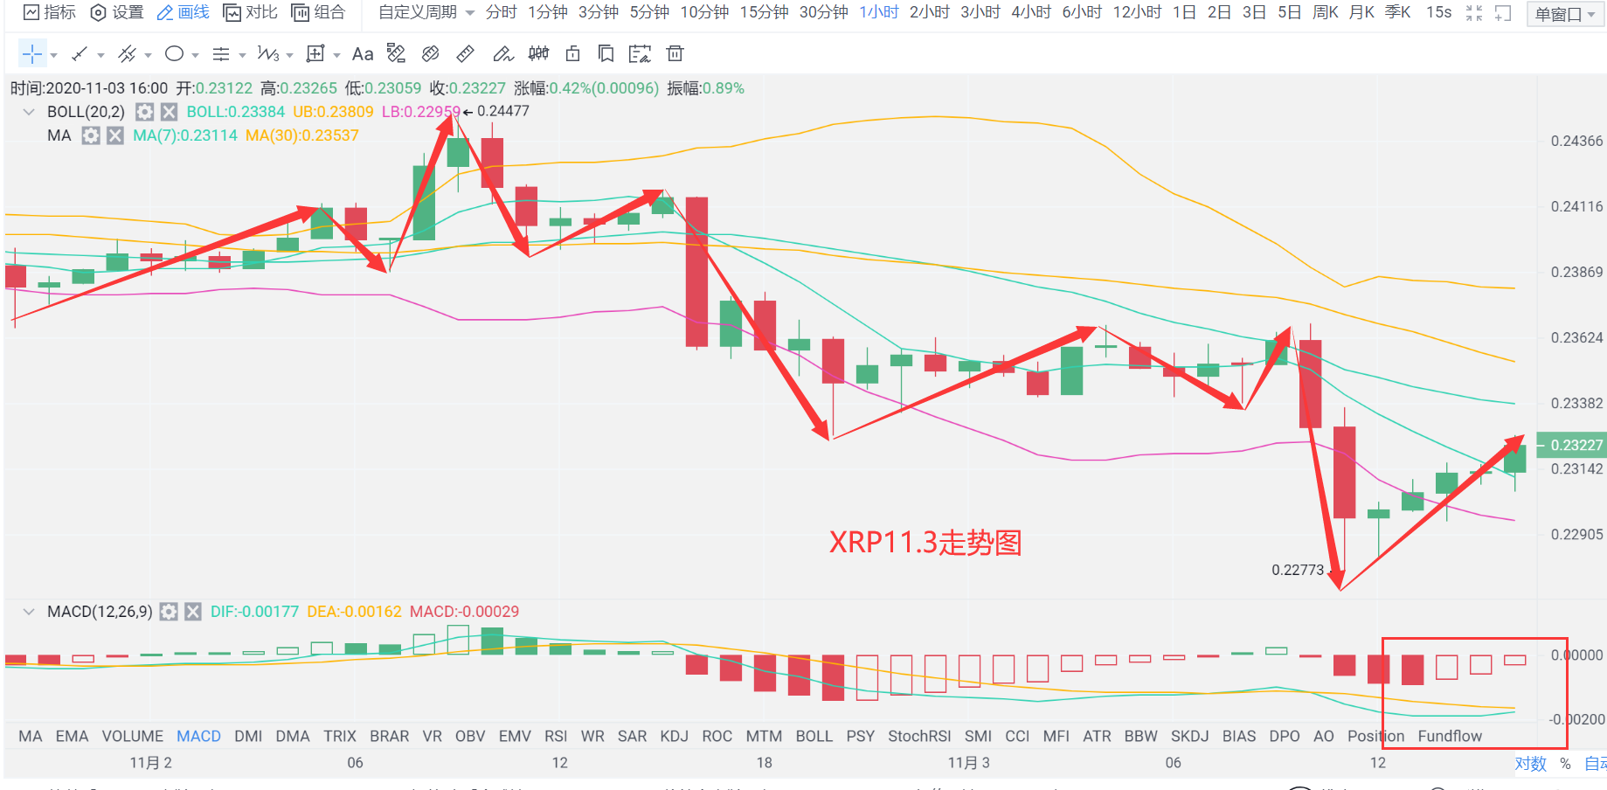Screen dimensions: 1607x790
Task: Select the horizontal levels line tool
Action: (221, 54)
